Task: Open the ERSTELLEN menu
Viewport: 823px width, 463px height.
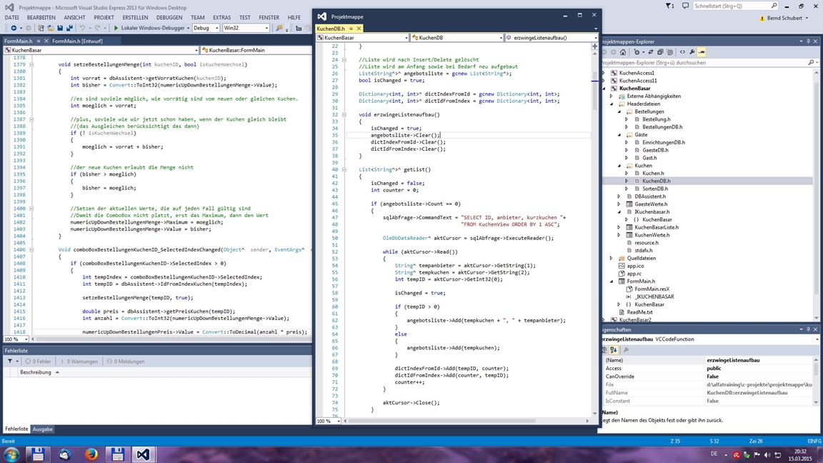Action: pyautogui.click(x=135, y=17)
